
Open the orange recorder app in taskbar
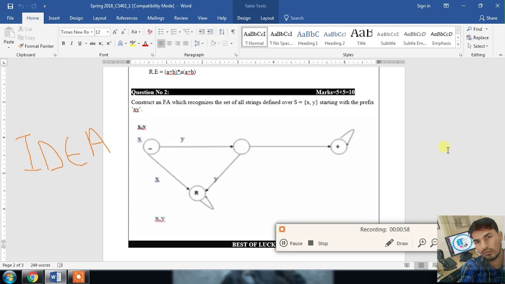78,277
